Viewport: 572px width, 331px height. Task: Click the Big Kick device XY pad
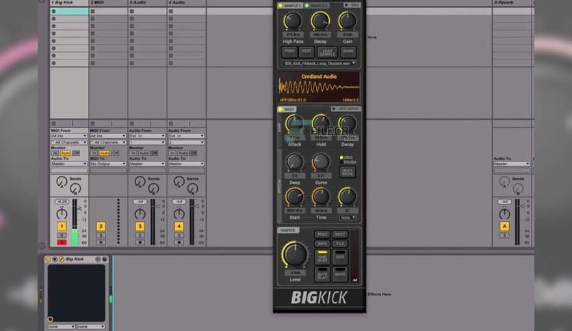click(x=76, y=293)
